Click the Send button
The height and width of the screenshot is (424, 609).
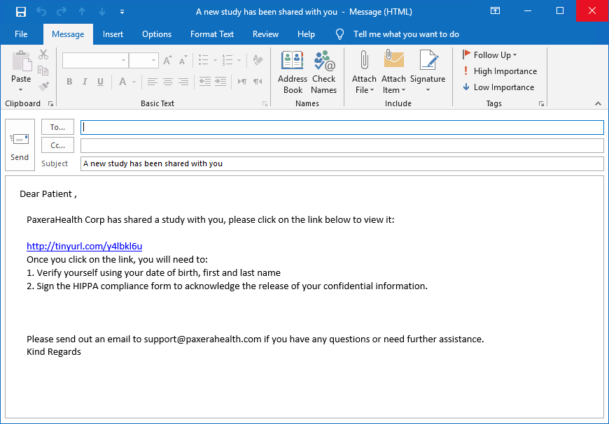(x=20, y=145)
